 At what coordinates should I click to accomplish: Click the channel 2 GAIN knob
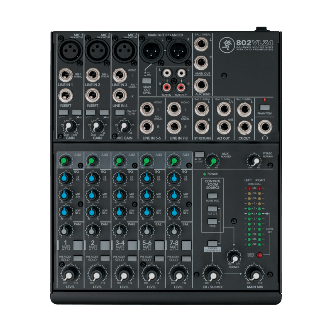tap(97, 126)
